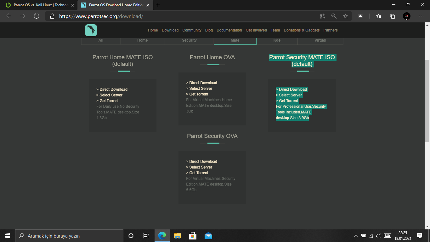This screenshot has height=242, width=430.
Task: Show hidden system tray icons
Action: coord(356,236)
